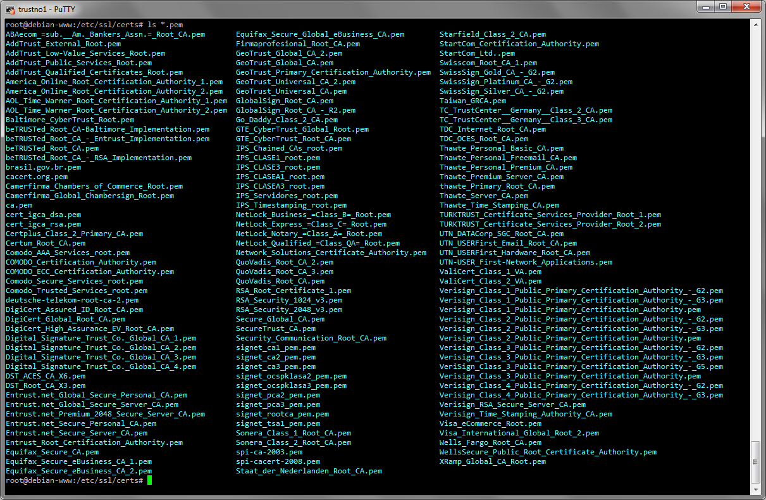
Task: Click "cert_igca_rsa.pem" file name
Action: (x=43, y=224)
